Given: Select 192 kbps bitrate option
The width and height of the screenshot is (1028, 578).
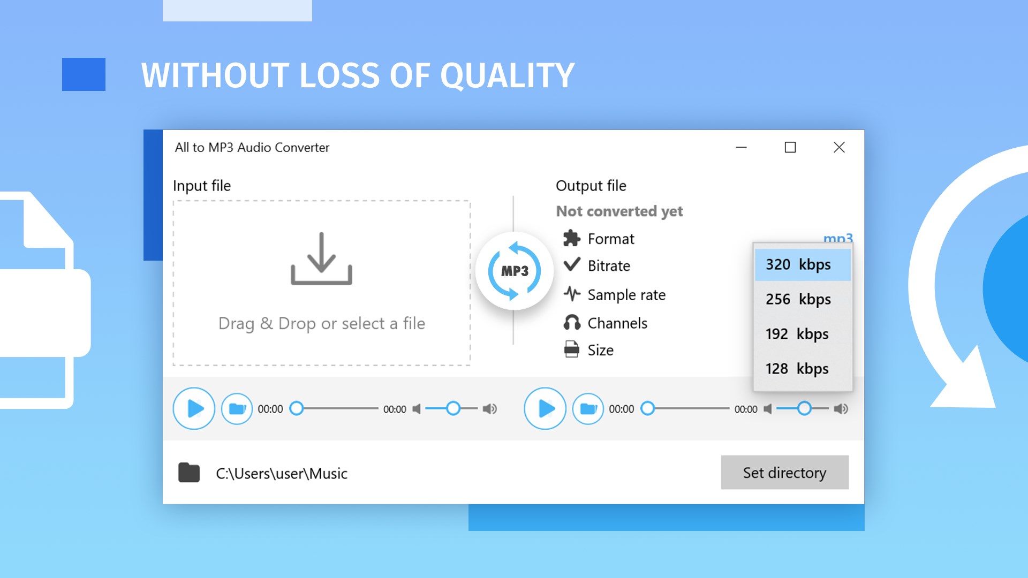Looking at the screenshot, I should click(x=798, y=334).
